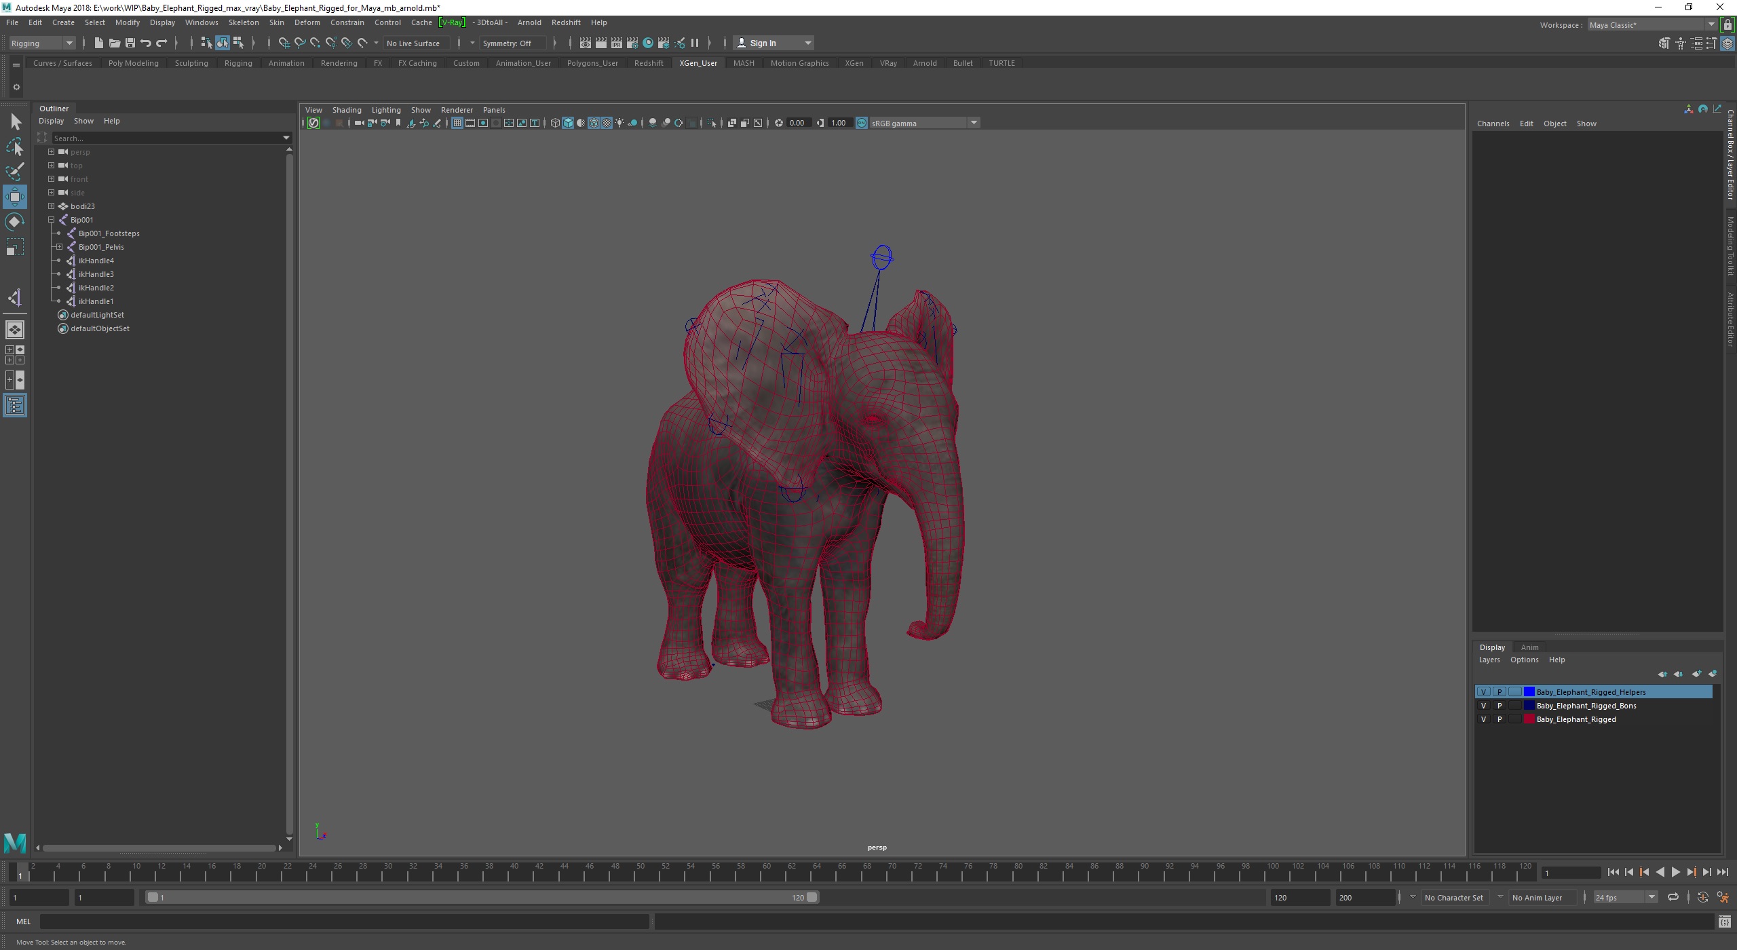Image resolution: width=1737 pixels, height=950 pixels.
Task: Click the IPR render icon
Action: tap(616, 43)
